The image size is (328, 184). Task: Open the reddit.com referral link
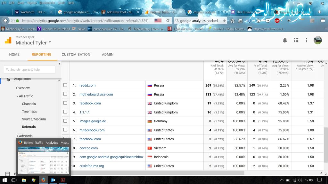(87, 85)
